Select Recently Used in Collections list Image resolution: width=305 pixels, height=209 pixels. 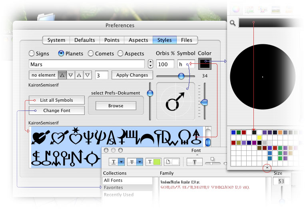click(128, 195)
